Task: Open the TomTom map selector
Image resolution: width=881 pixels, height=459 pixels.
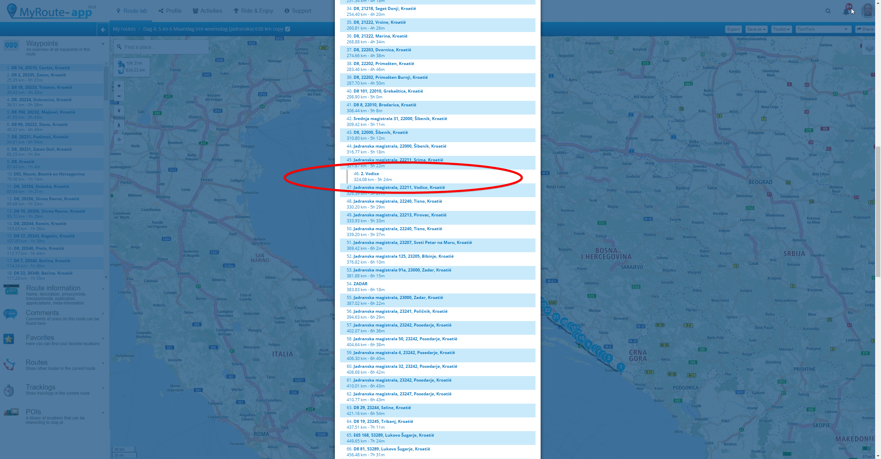Action: 822,29
